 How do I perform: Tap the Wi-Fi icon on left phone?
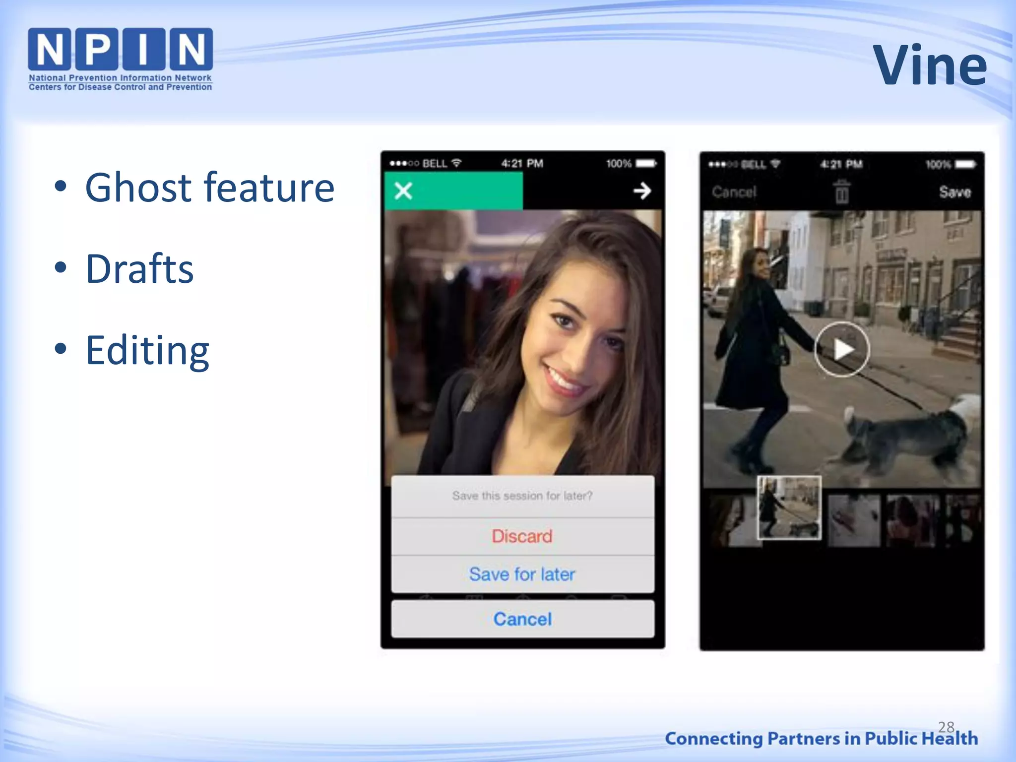coord(456,163)
